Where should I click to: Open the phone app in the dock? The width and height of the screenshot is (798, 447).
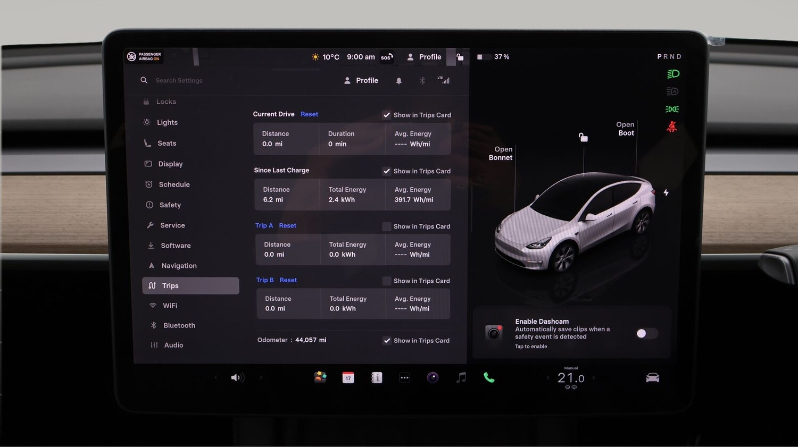tap(489, 377)
